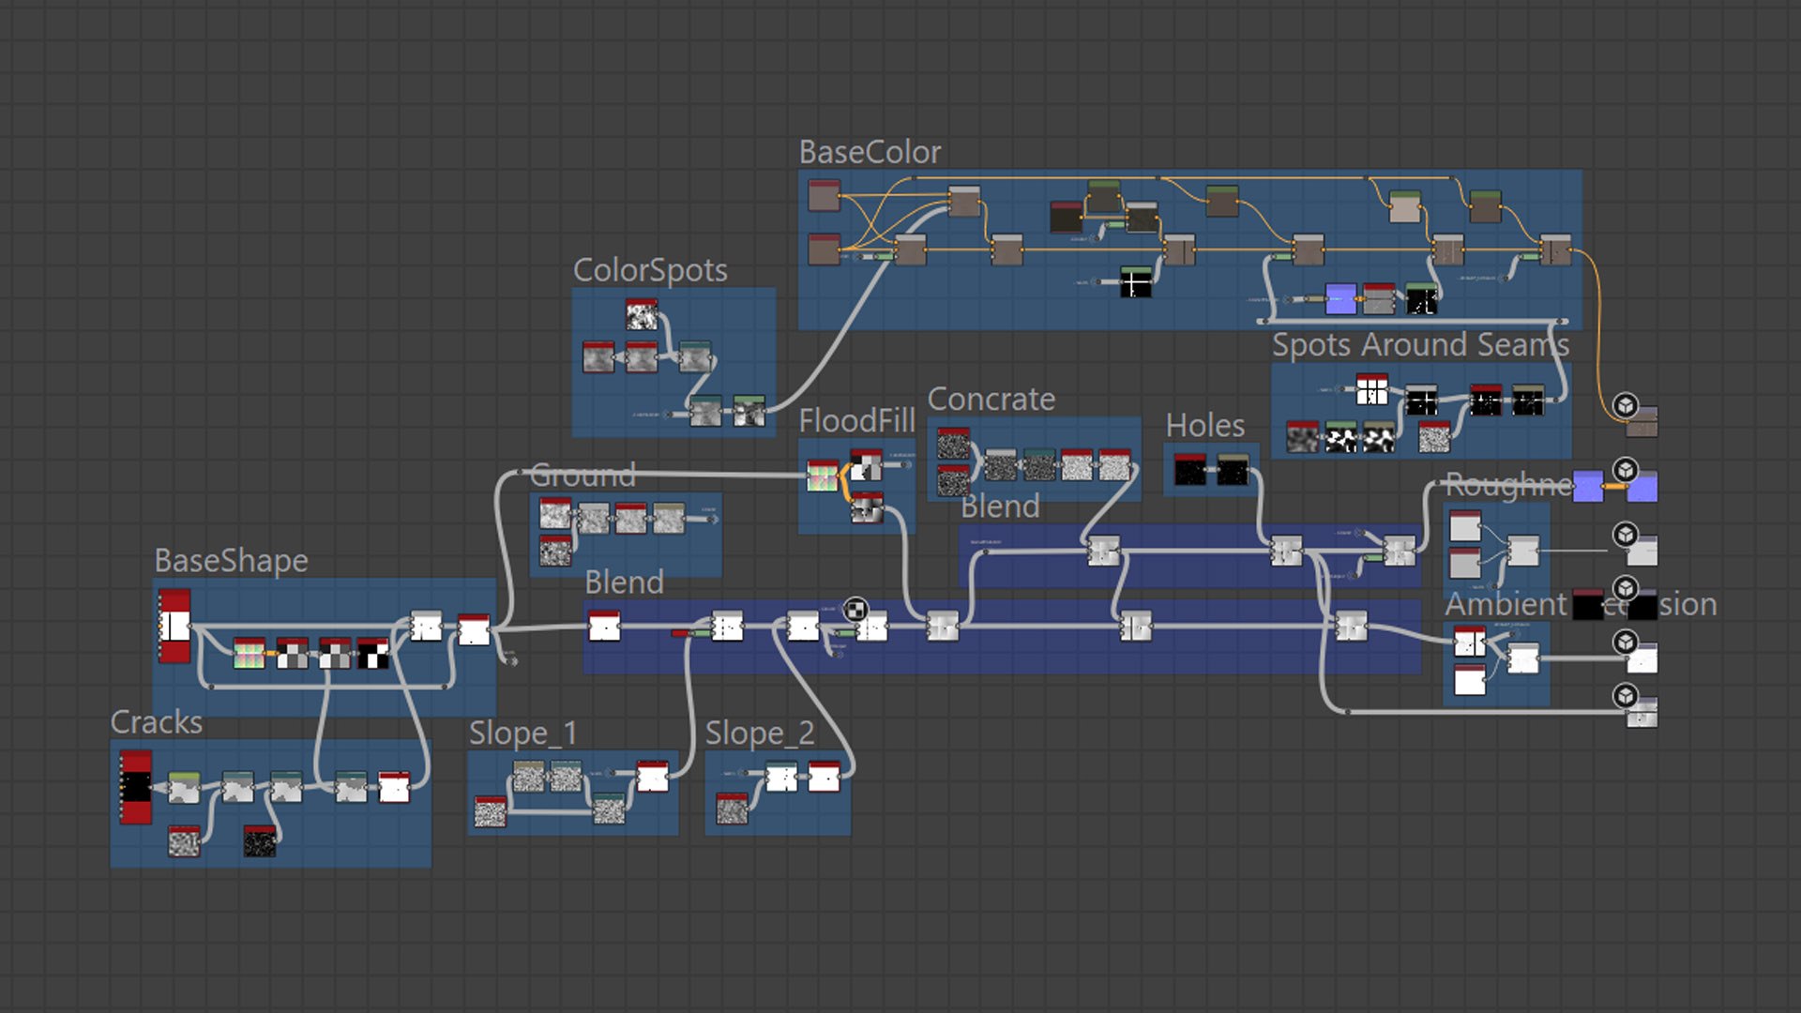Viewport: 1801px width, 1013px height.
Task: Click the checkerboard badge icon in the lower Blend frame
Action: [x=855, y=610]
